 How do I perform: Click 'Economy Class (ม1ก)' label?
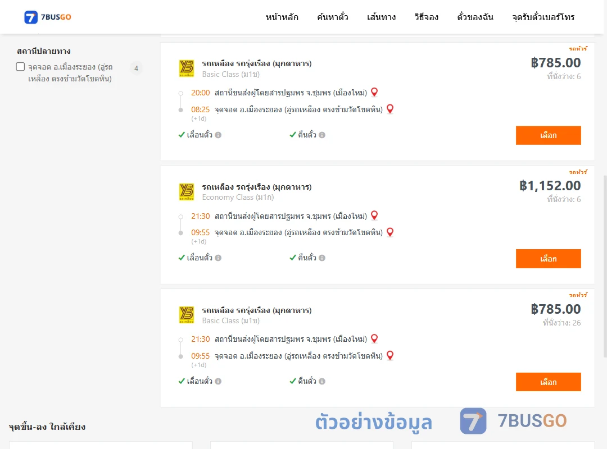[x=238, y=197]
